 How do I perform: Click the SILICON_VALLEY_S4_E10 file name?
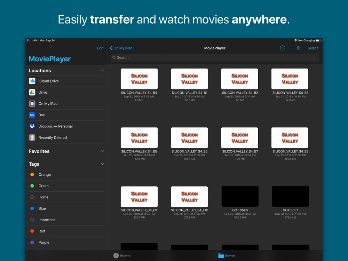(x=189, y=210)
